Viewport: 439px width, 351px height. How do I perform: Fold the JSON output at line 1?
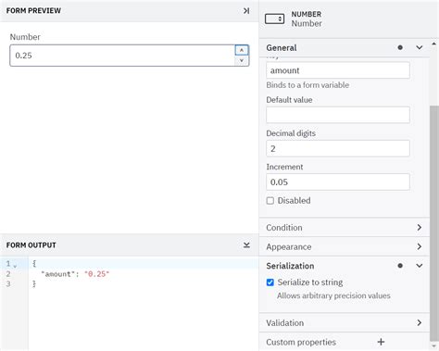tap(15, 266)
